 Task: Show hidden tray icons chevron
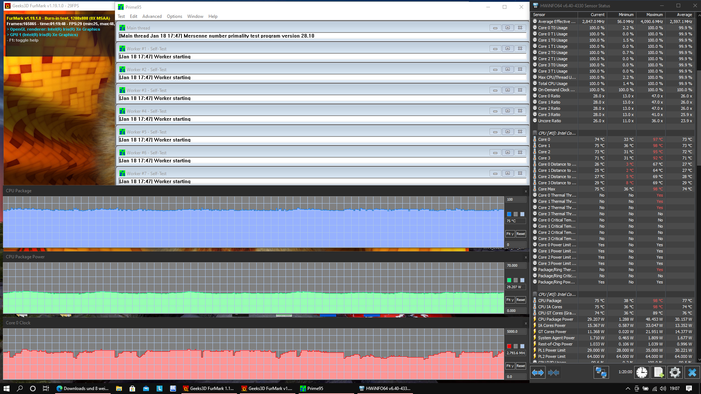pos(628,389)
